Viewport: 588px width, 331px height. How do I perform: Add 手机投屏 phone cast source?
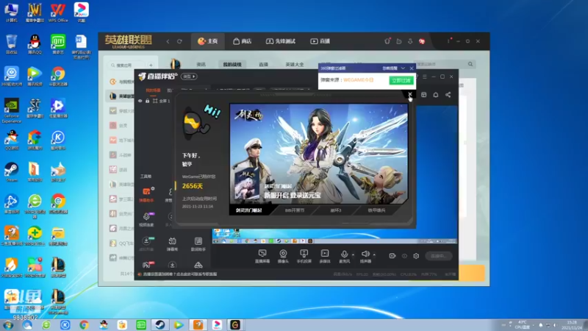(304, 256)
